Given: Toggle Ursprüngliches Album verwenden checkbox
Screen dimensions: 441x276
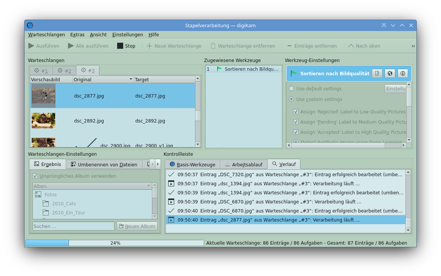Looking at the screenshot, I should tap(35, 176).
